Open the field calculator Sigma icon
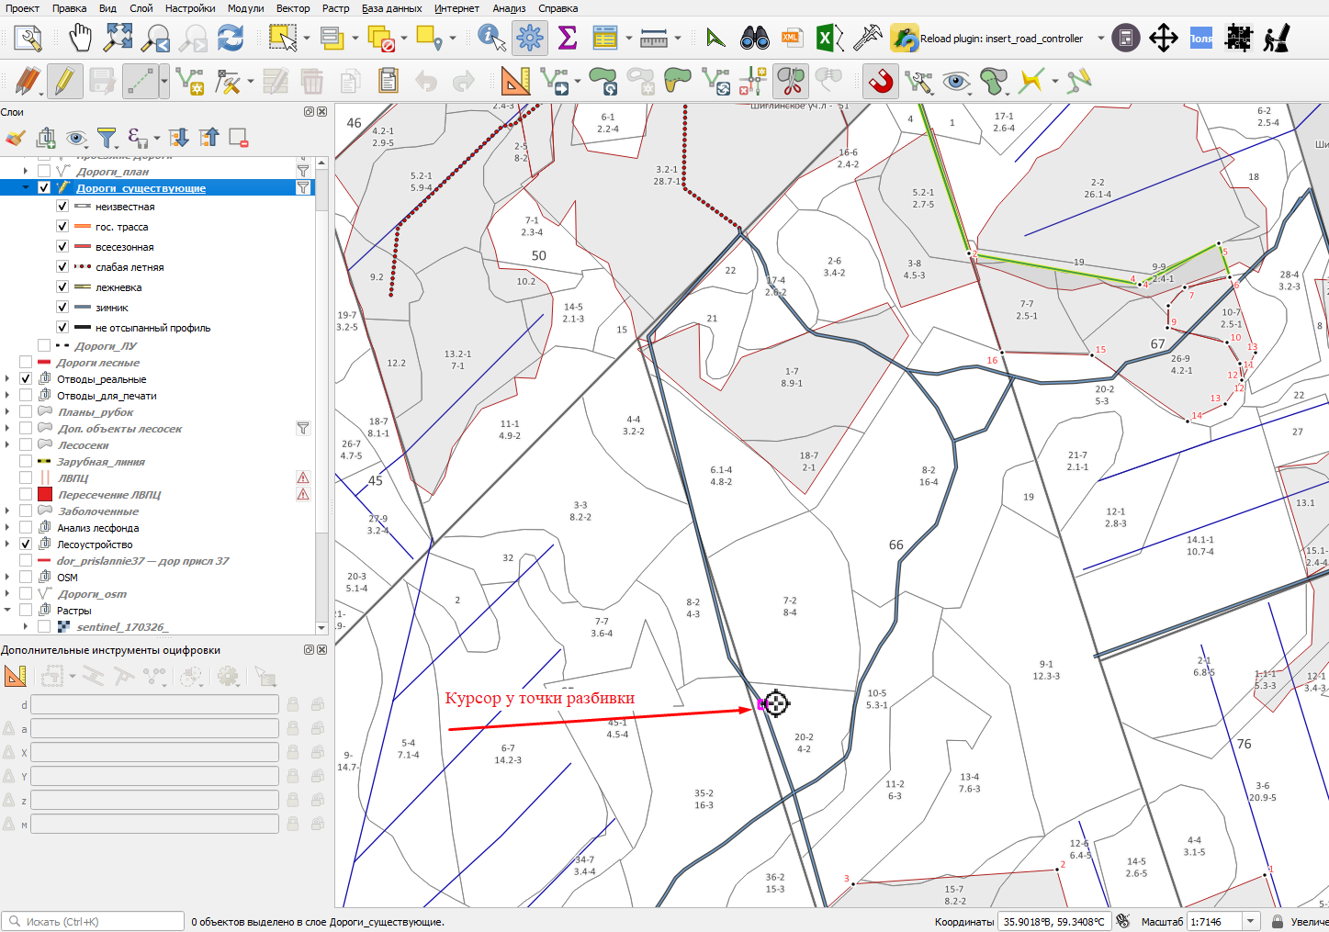 [568, 39]
